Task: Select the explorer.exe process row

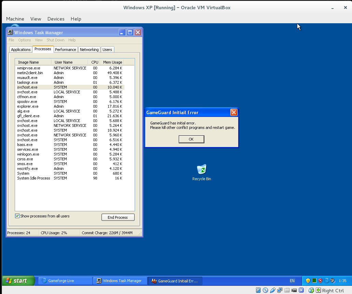Action: pos(70,106)
